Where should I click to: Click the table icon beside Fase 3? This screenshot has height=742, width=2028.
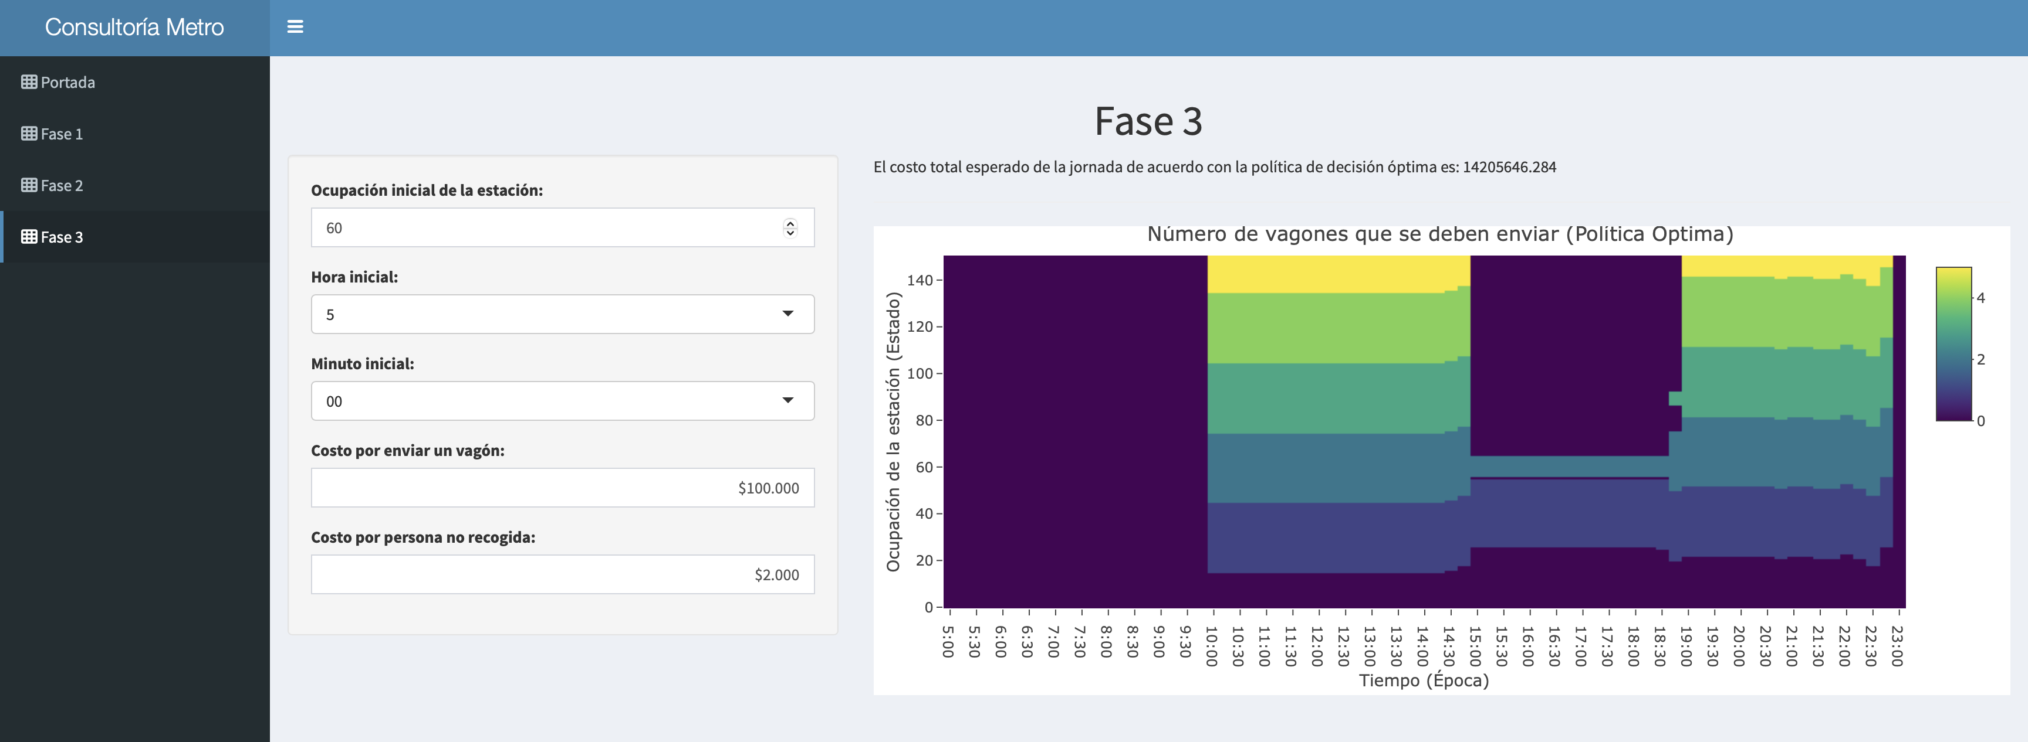click(29, 237)
